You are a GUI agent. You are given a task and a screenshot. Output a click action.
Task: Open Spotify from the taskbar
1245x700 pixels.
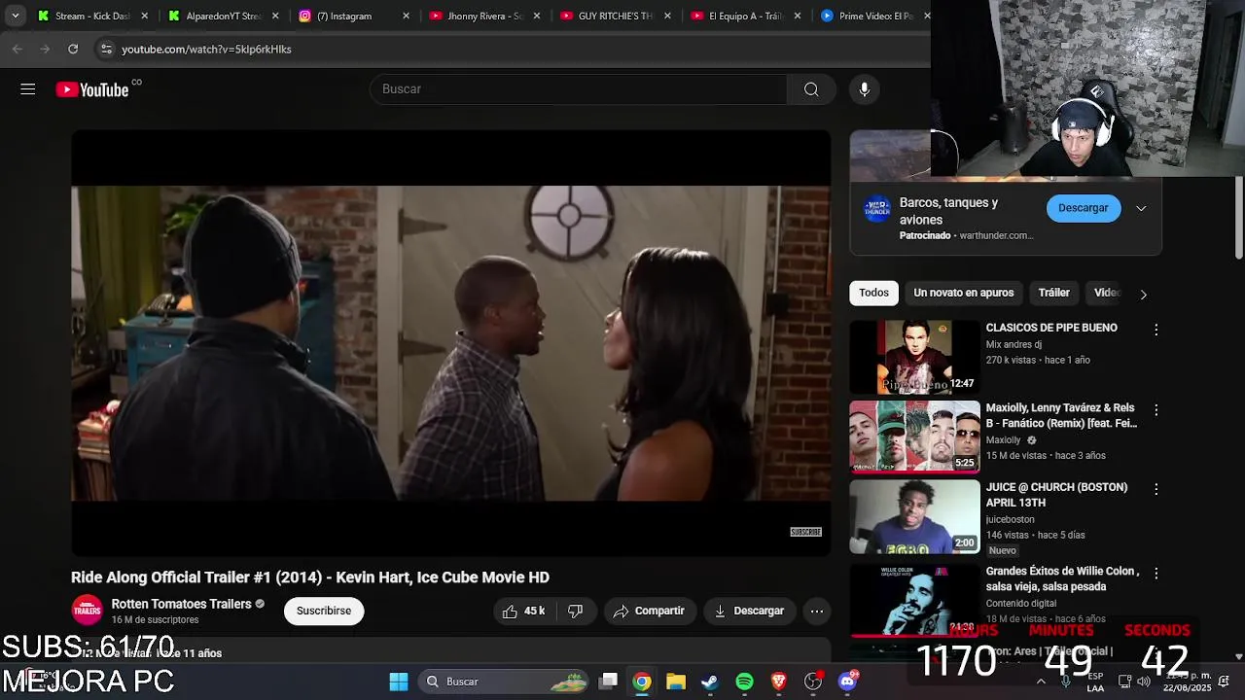744,682
